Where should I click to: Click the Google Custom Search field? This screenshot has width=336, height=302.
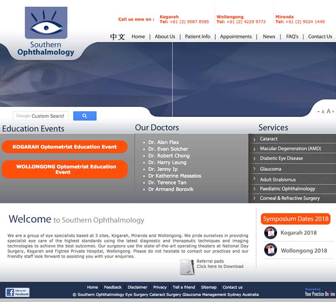point(41,116)
